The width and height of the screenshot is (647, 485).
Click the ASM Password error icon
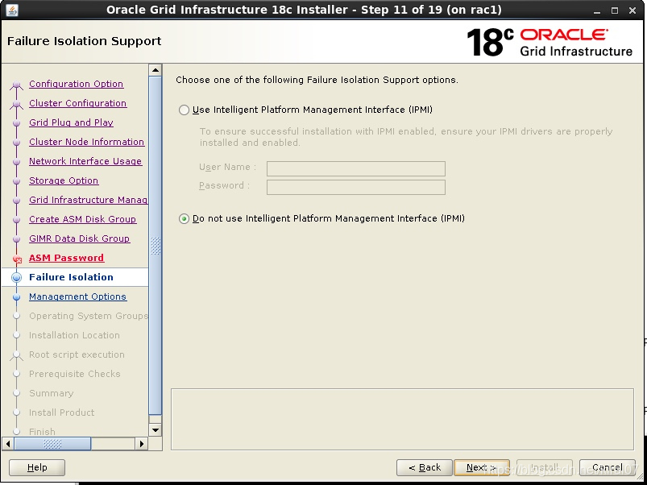tap(17, 259)
